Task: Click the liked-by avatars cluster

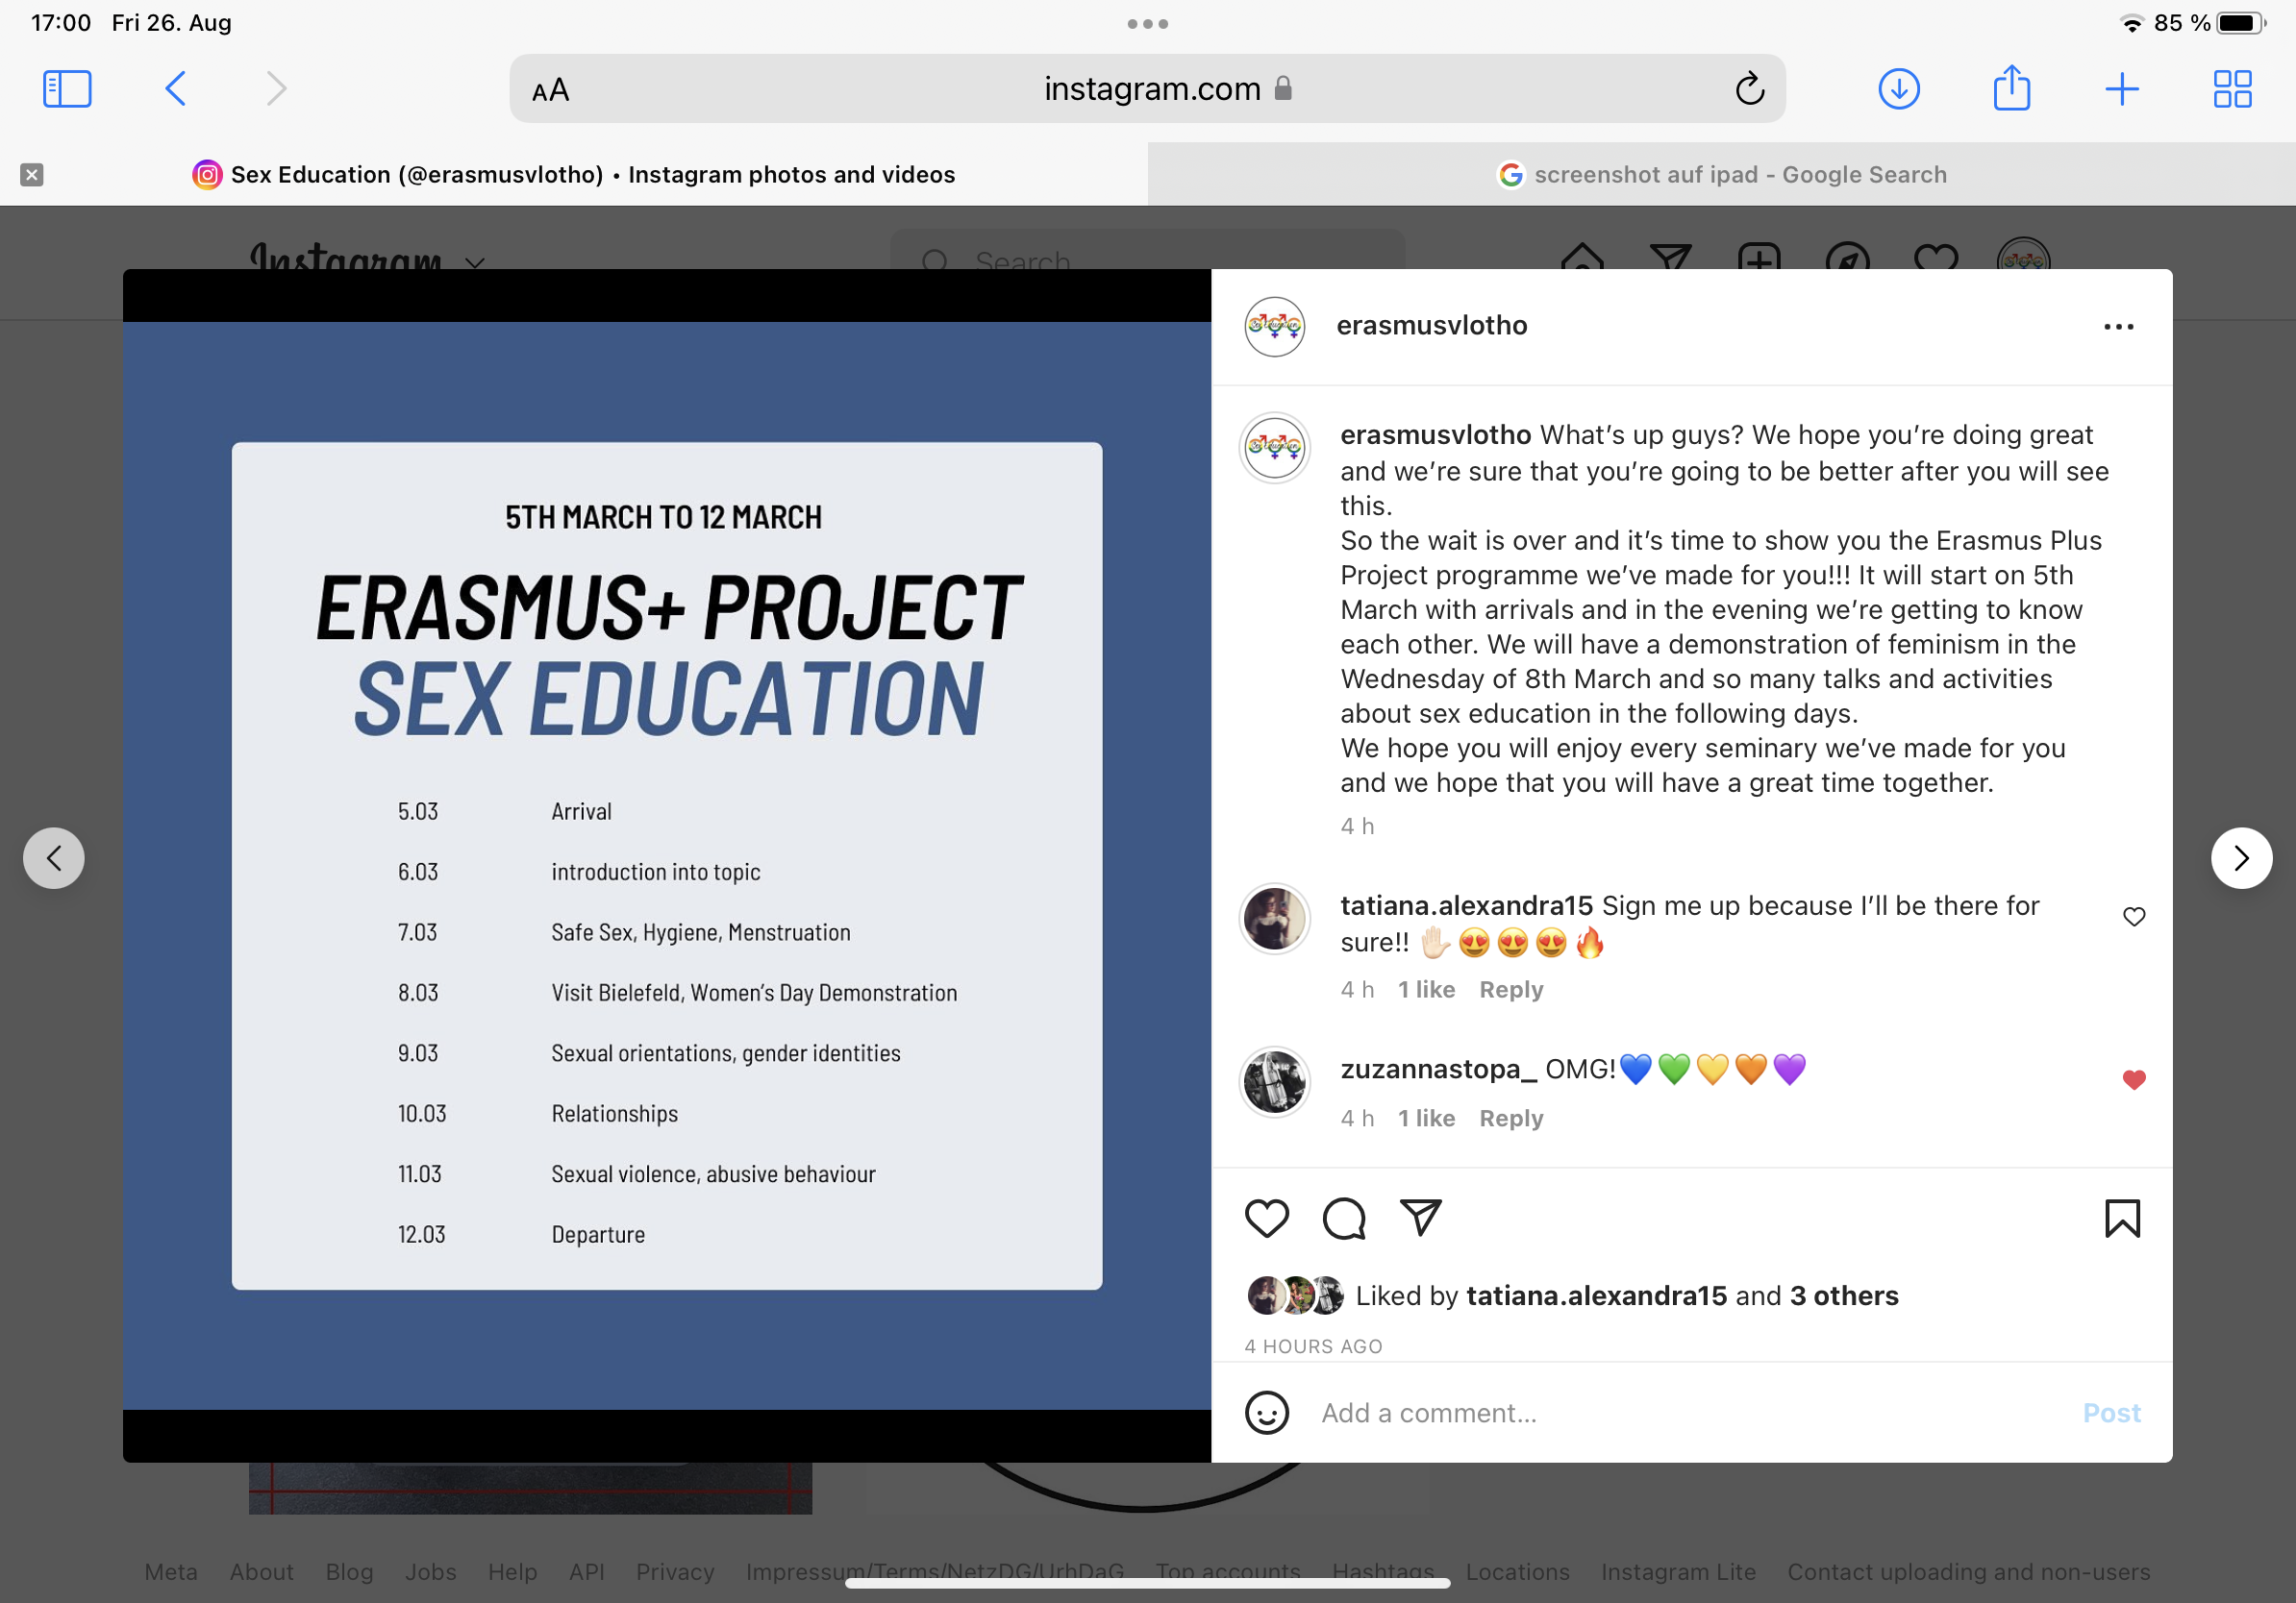Action: [1295, 1296]
